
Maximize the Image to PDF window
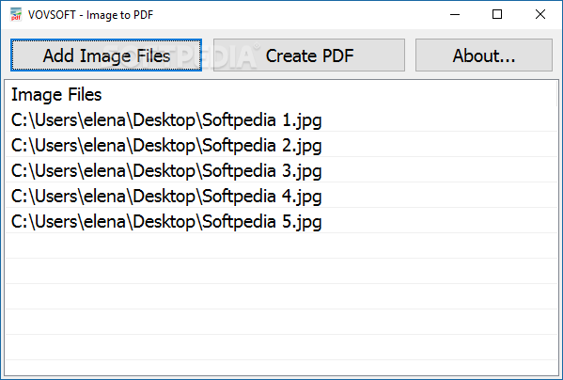(497, 15)
